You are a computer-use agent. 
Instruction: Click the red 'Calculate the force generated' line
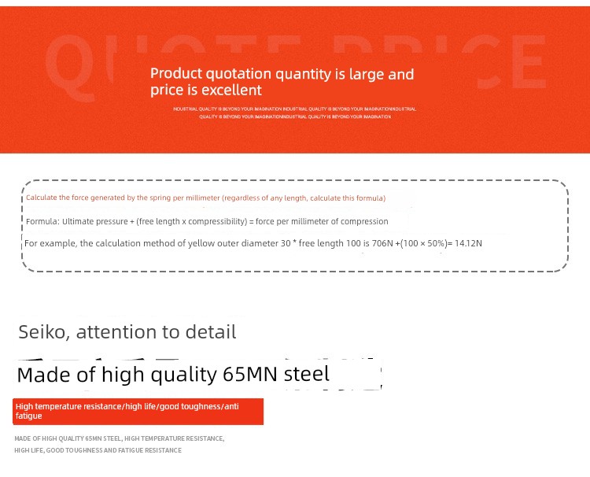[x=206, y=198]
